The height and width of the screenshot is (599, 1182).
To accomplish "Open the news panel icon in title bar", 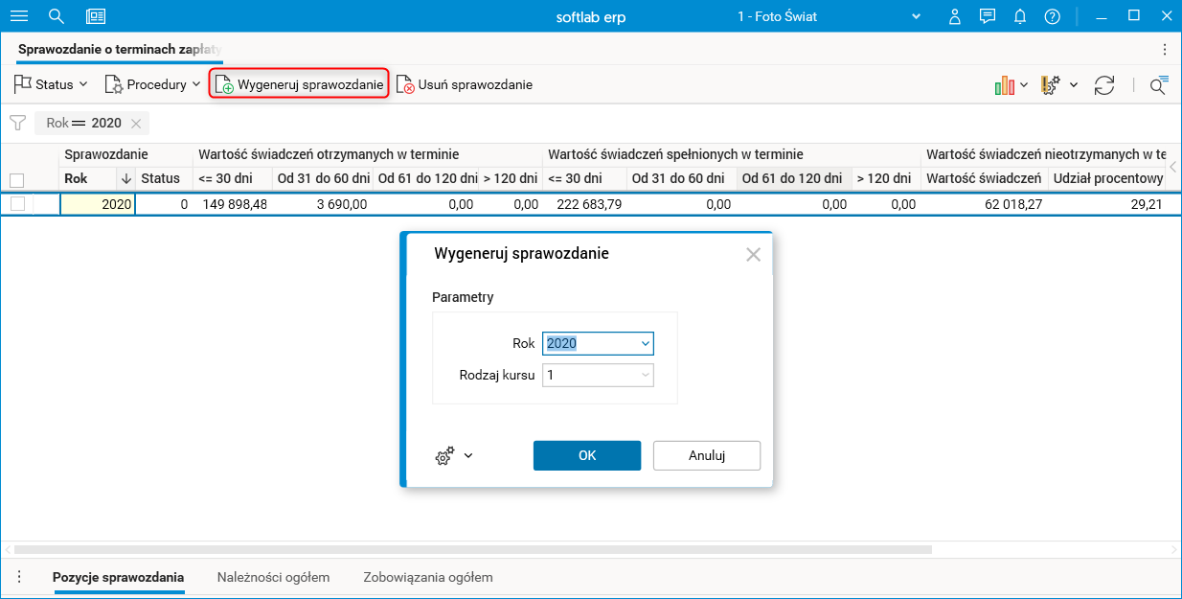I will click(x=95, y=16).
